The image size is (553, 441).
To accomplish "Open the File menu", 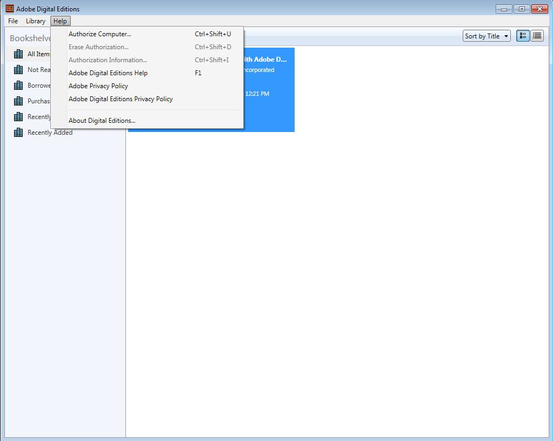I will pyautogui.click(x=13, y=21).
